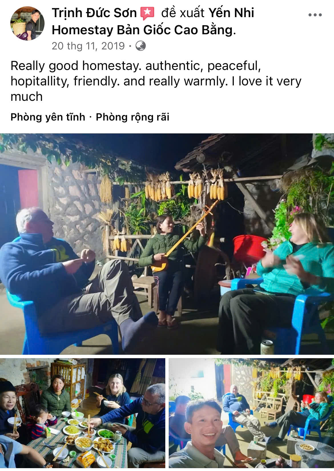Open the three-dot post options menu
This screenshot has width=334, height=471.
315,15
